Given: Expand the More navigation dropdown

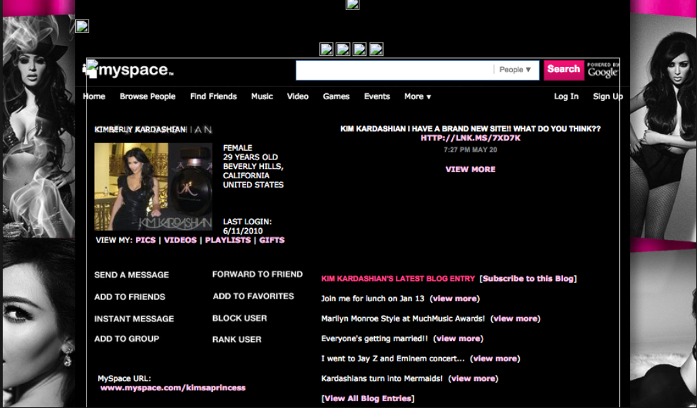Looking at the screenshot, I should pyautogui.click(x=418, y=97).
